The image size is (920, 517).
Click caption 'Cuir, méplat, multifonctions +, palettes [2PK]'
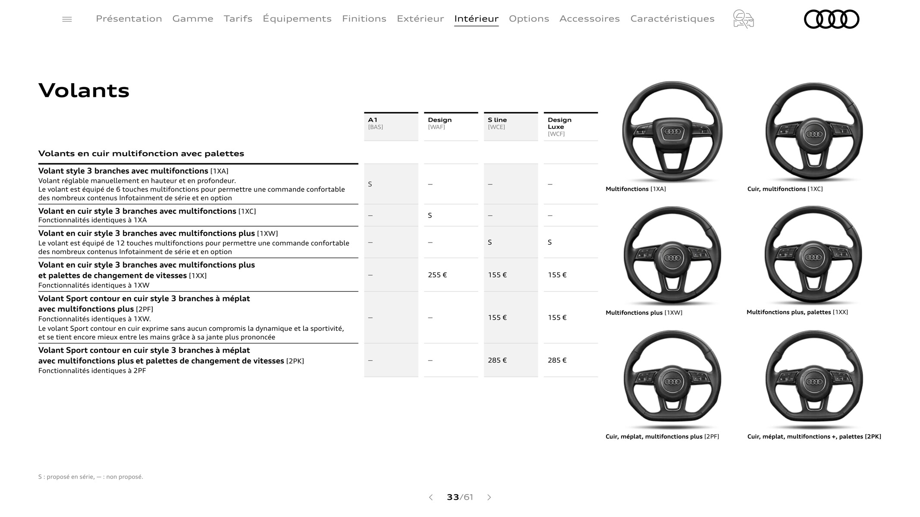pos(814,437)
